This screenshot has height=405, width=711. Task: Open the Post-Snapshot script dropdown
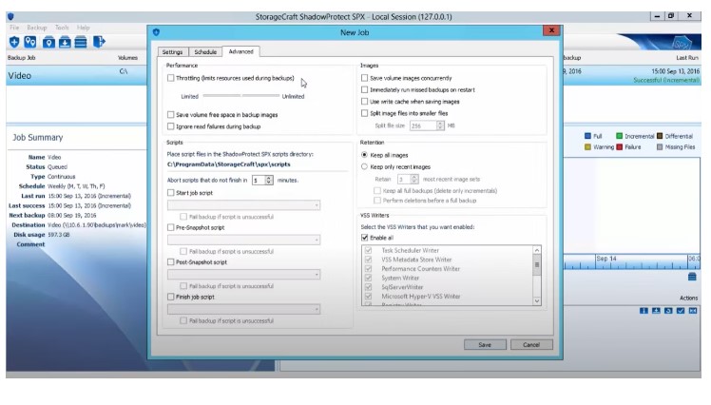click(x=244, y=275)
